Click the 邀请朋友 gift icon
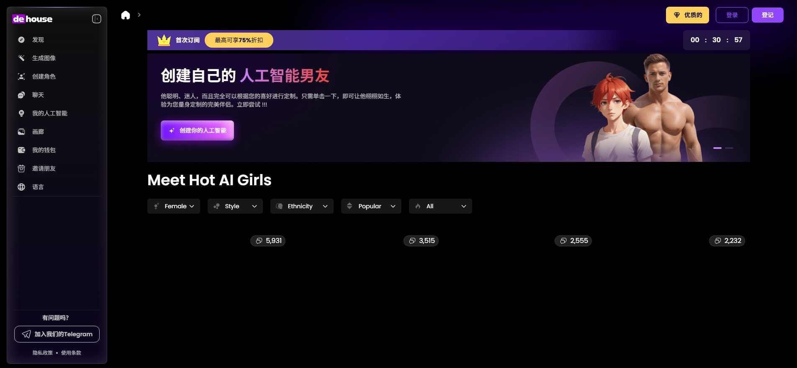797x368 pixels. pos(21,169)
